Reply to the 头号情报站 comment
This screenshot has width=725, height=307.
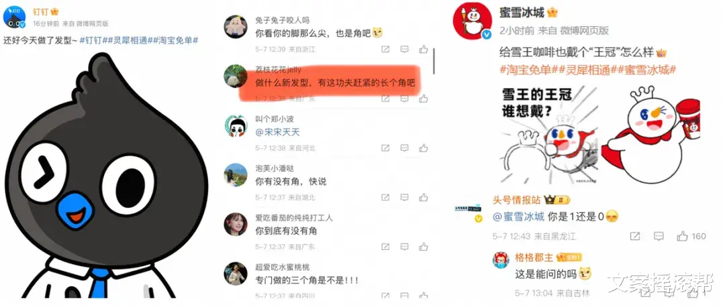click(x=659, y=237)
